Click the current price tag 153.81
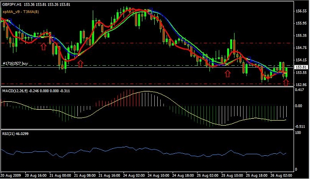 click(x=301, y=67)
